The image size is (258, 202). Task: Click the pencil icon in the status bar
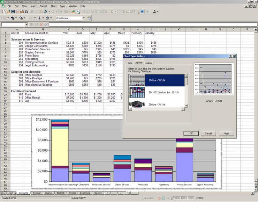click(173, 198)
